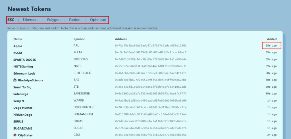This screenshot has width=291, height=139.
Task: Click the Name column header
Action: pos(18,39)
